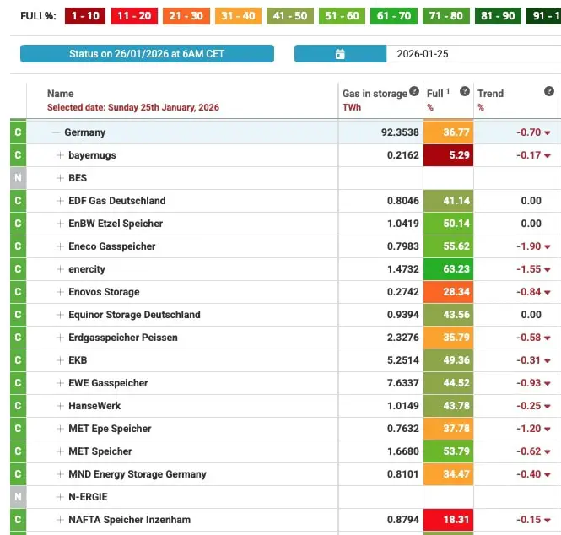
Task: Click the help icon in Trend column header
Action: [549, 91]
